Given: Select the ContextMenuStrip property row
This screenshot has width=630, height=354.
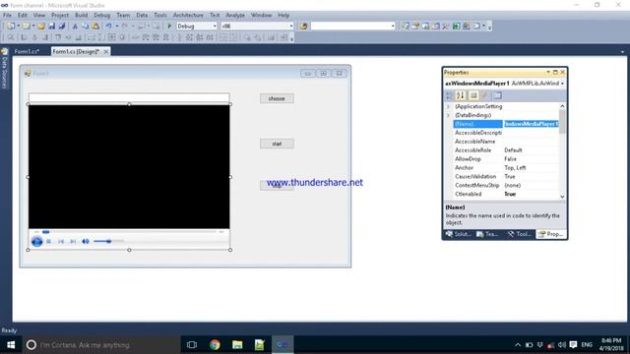Looking at the screenshot, I should point(506,186).
